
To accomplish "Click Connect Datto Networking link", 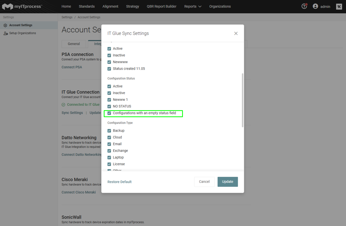I will tap(81, 155).
